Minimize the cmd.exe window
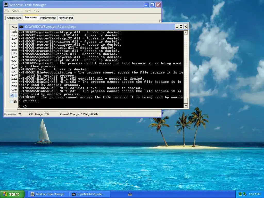This screenshot has width=264, height=198. coord(177,27)
